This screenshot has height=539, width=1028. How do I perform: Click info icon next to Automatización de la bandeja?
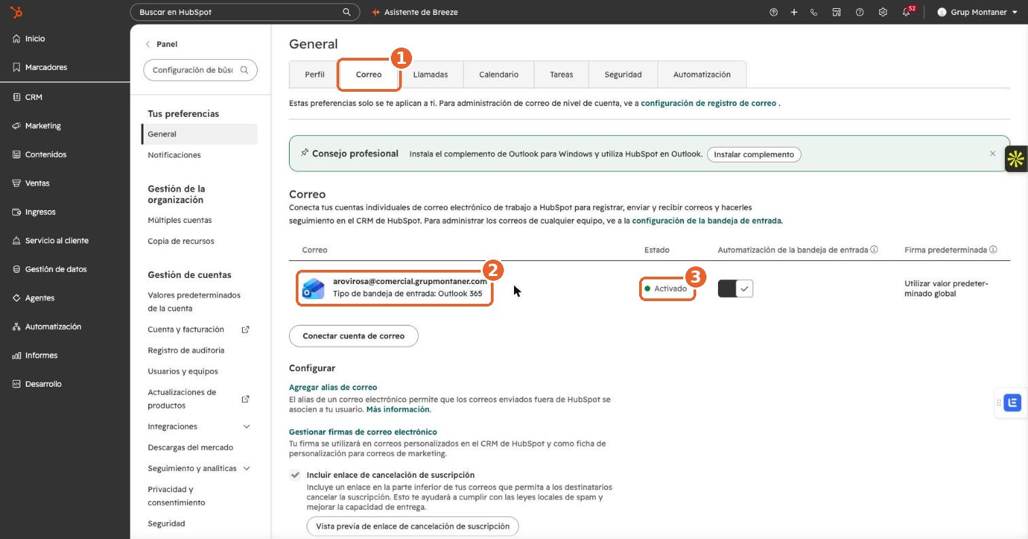pos(874,249)
